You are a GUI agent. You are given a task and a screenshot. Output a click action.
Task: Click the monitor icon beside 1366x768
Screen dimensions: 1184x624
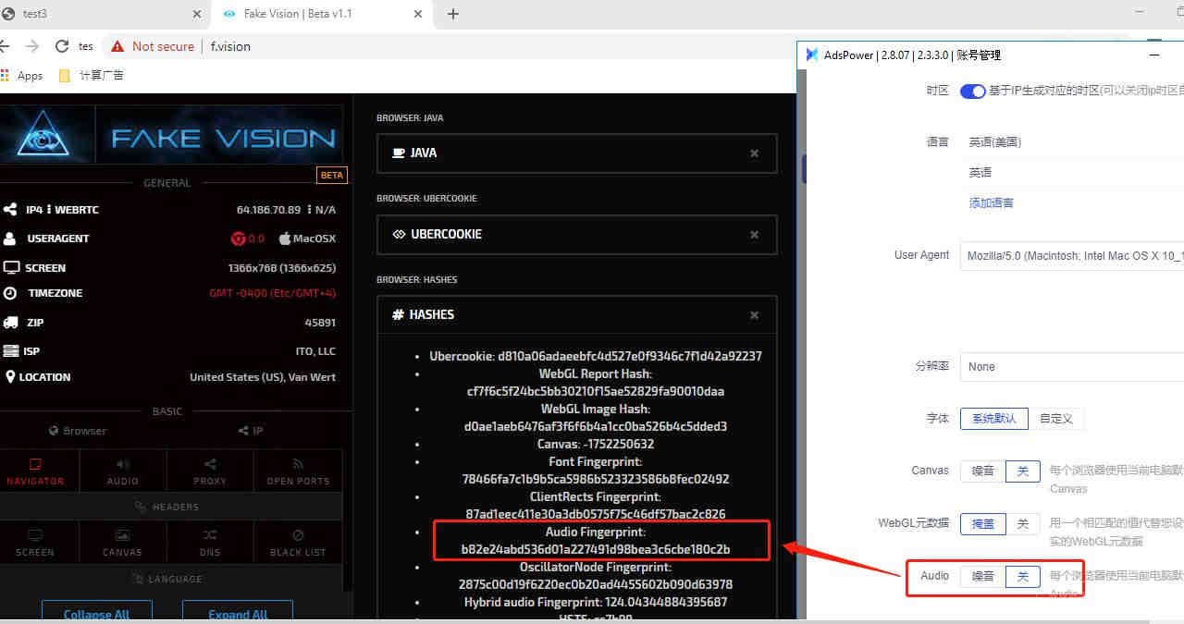(11, 268)
